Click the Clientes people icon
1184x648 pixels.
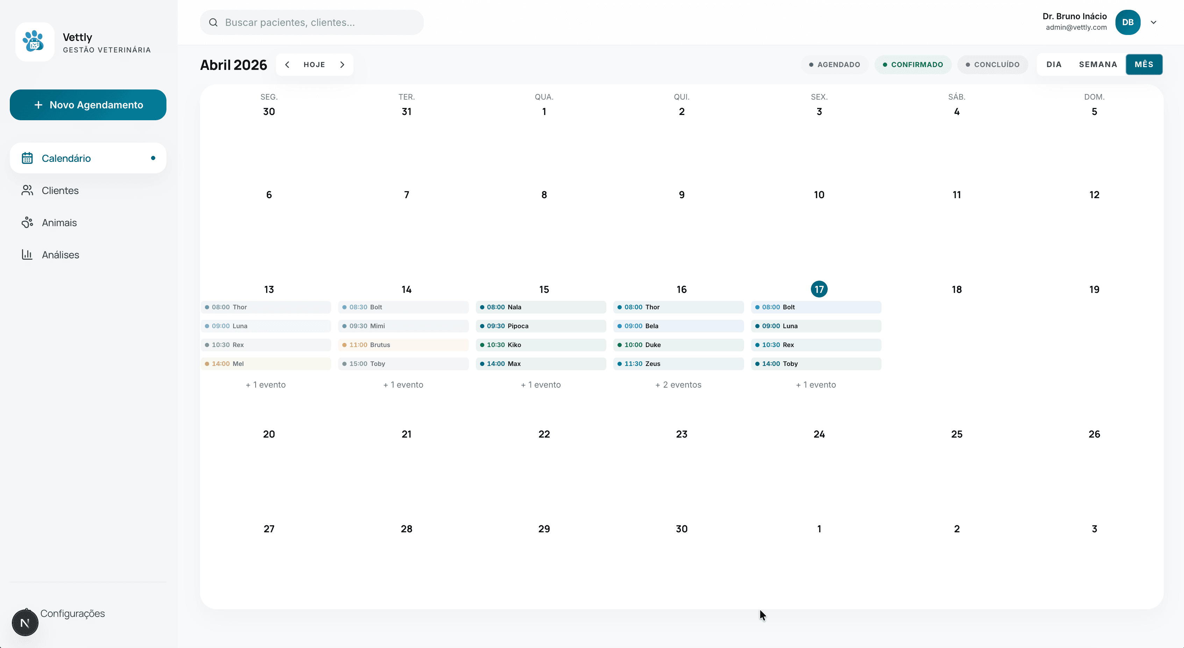coord(27,190)
